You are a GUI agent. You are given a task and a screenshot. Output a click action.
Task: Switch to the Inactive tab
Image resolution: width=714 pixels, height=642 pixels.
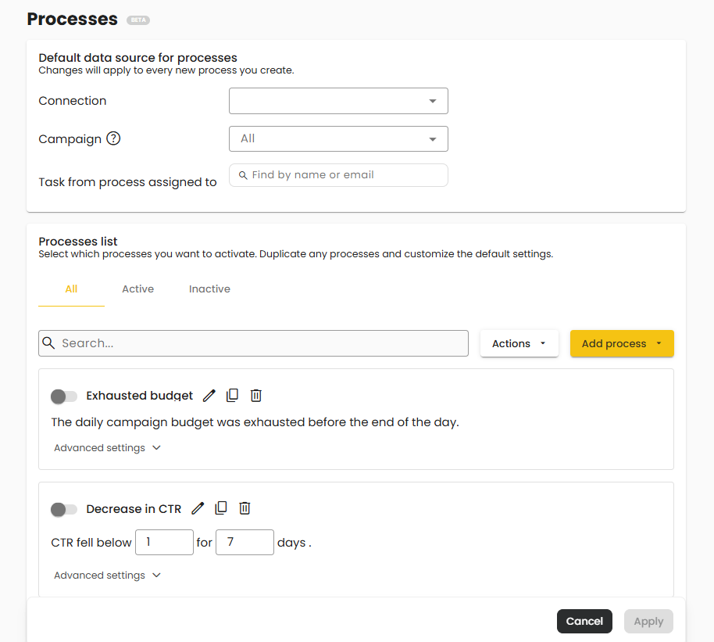[x=209, y=289]
